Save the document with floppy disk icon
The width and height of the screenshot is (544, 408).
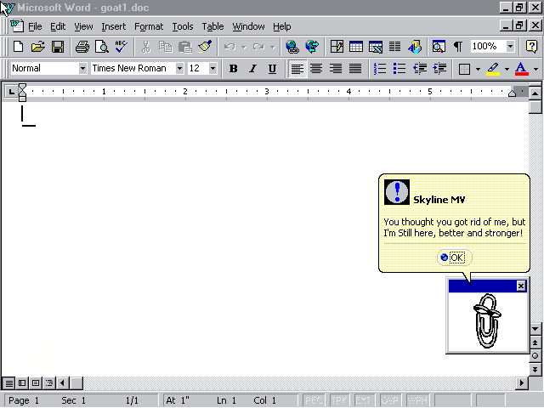pos(58,47)
